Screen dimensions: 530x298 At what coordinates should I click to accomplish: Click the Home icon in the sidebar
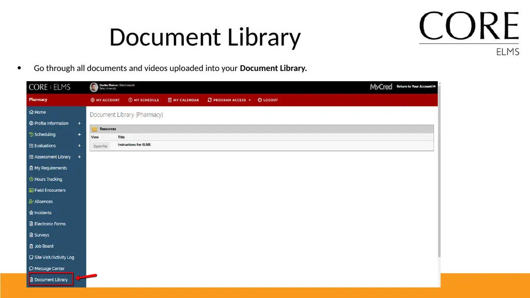pos(31,112)
